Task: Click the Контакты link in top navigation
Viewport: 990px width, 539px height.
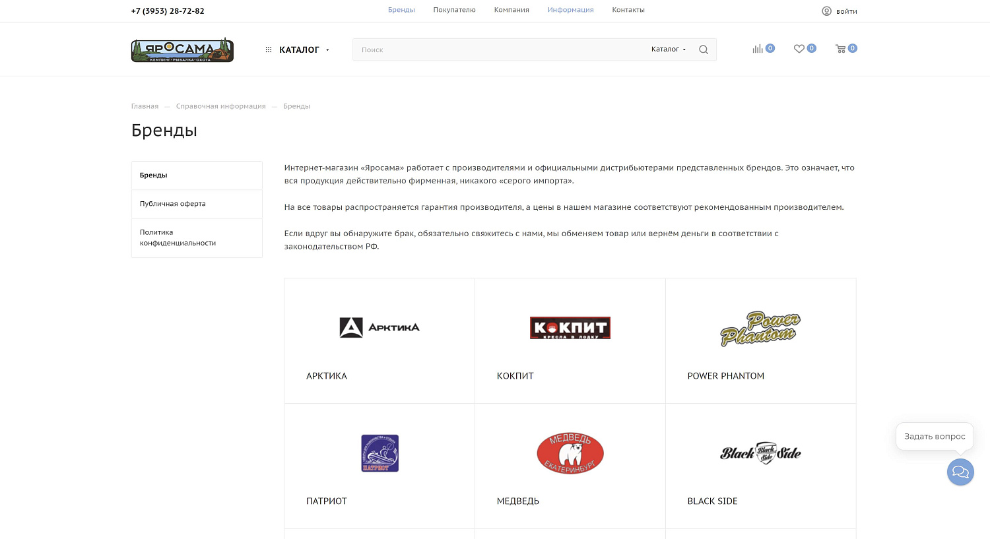Action: [628, 10]
